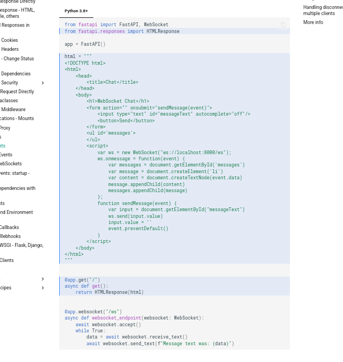Jump to 'More info' in table of contents
This screenshot has width=343, height=362.
click(x=313, y=22)
